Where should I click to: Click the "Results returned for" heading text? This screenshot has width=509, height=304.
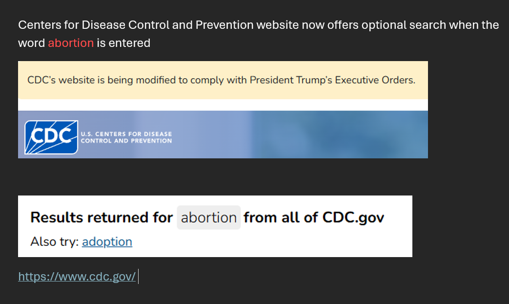pos(102,217)
